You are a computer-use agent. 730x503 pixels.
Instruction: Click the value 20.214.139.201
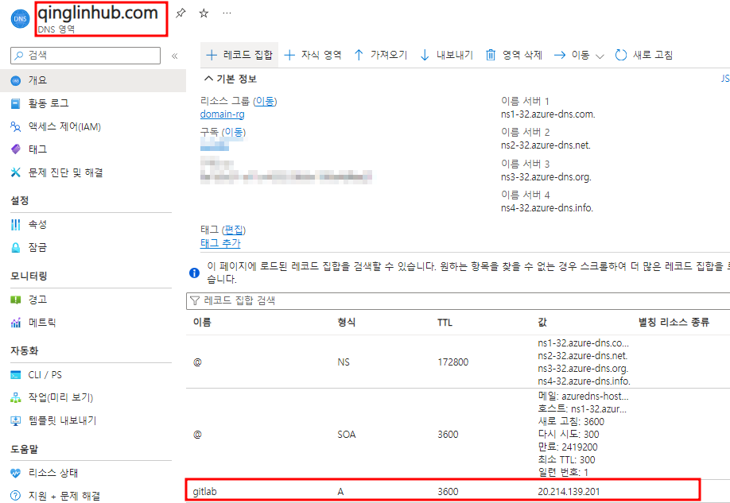(x=569, y=491)
